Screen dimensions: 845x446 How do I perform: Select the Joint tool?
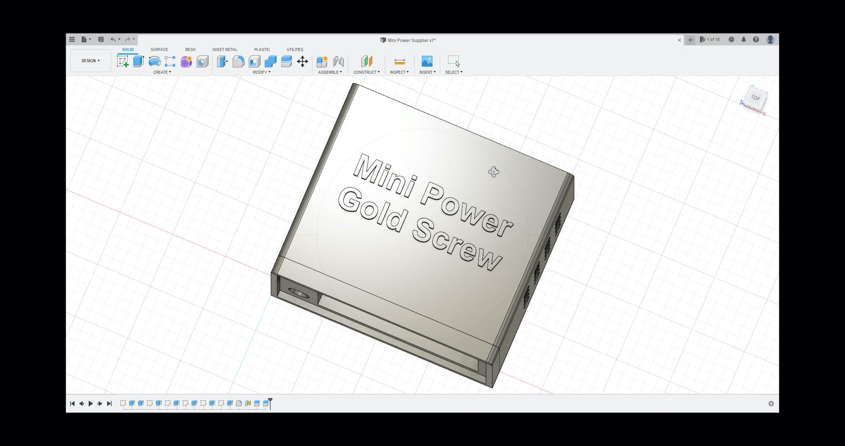[338, 61]
